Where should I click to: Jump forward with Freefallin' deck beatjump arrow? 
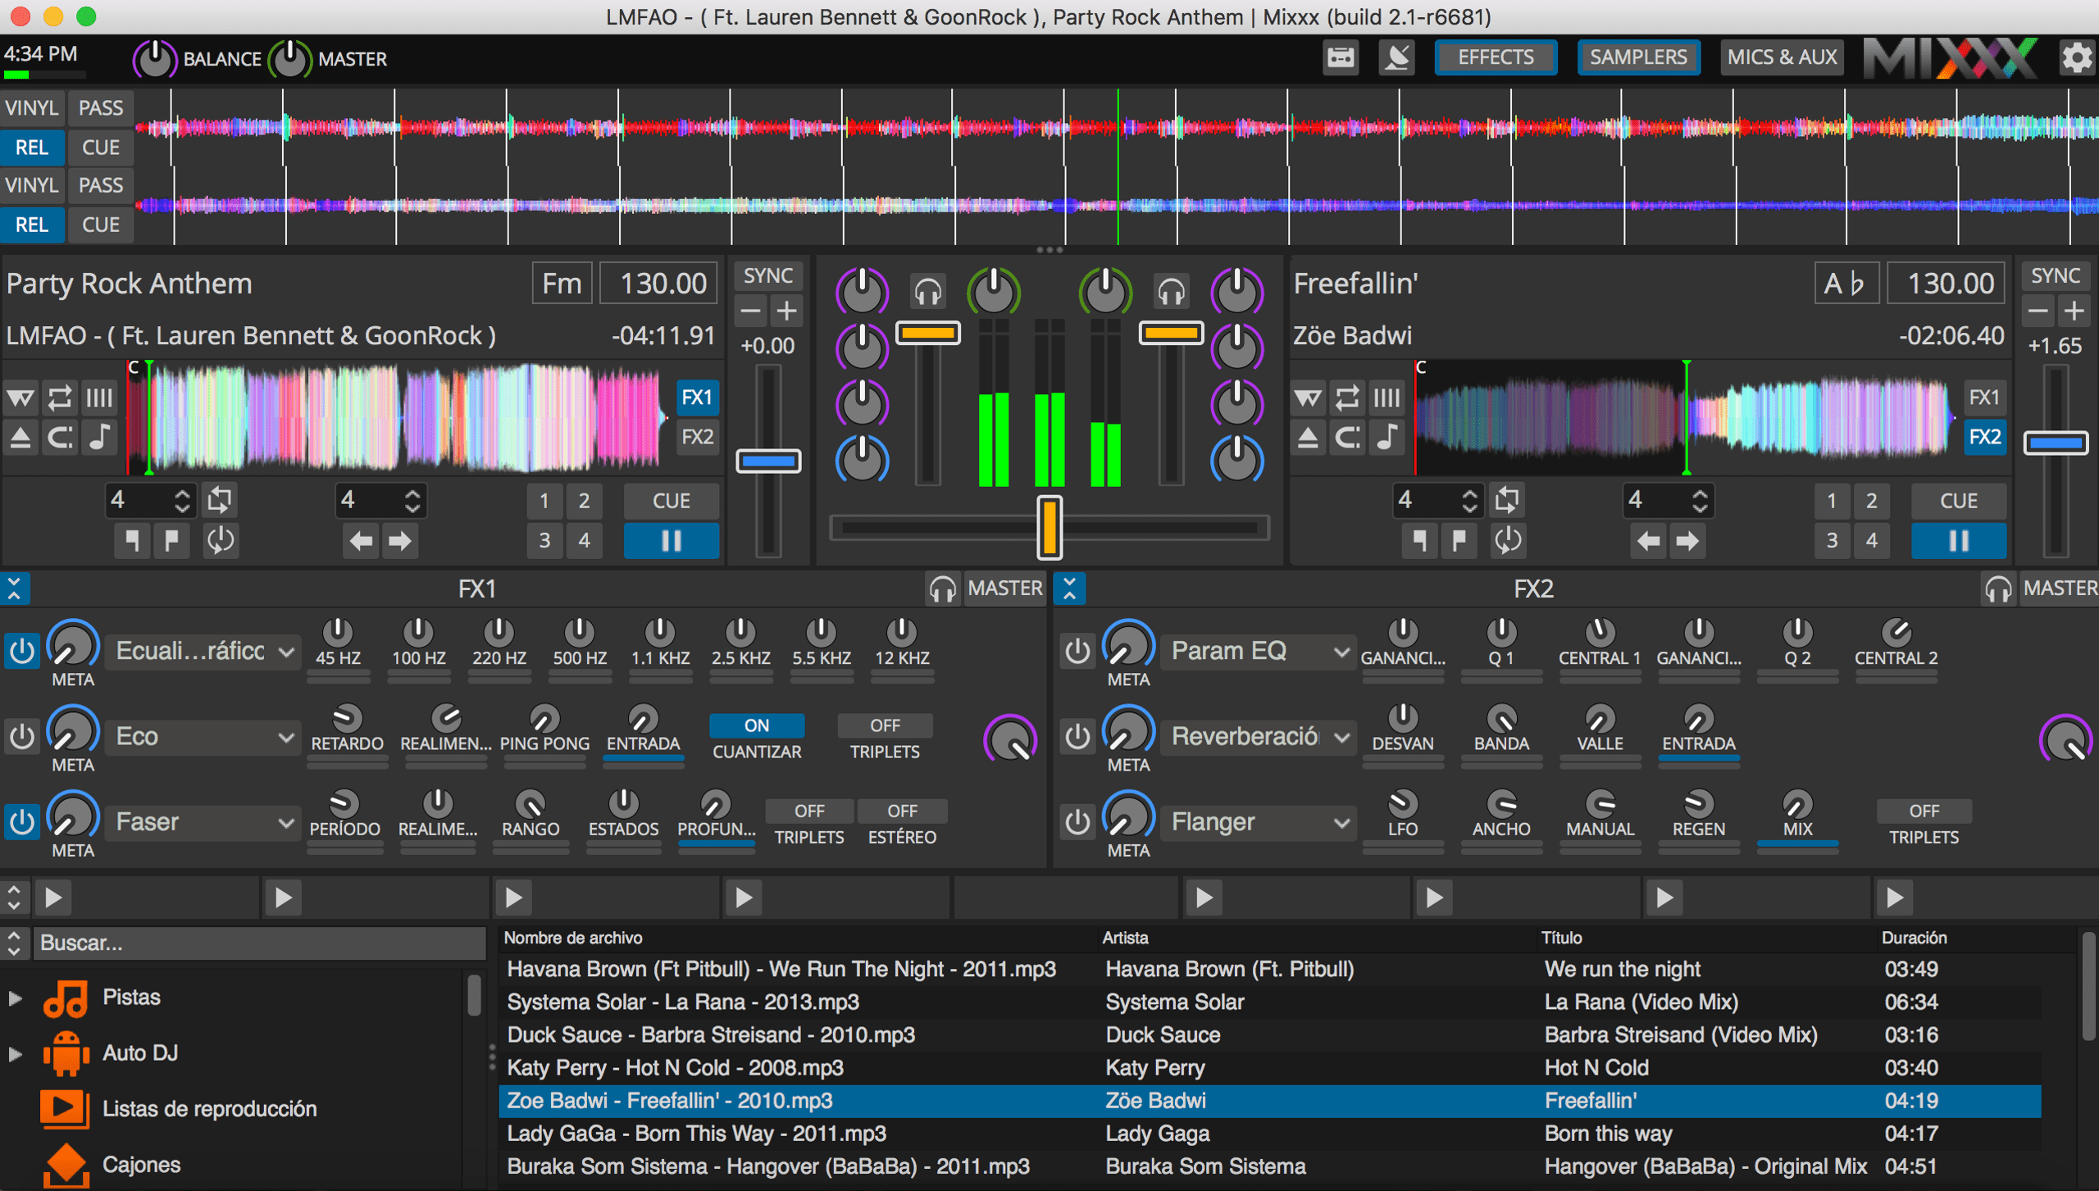point(1687,541)
